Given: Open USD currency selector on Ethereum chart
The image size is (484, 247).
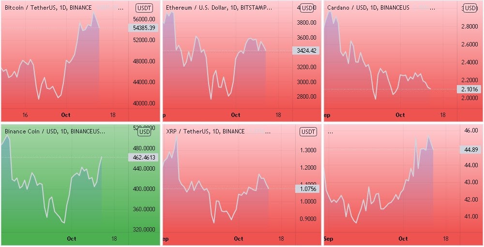Looking at the screenshot, I should click(307, 8).
